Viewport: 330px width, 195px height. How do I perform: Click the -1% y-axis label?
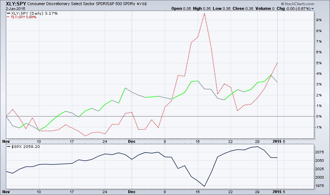(318, 127)
